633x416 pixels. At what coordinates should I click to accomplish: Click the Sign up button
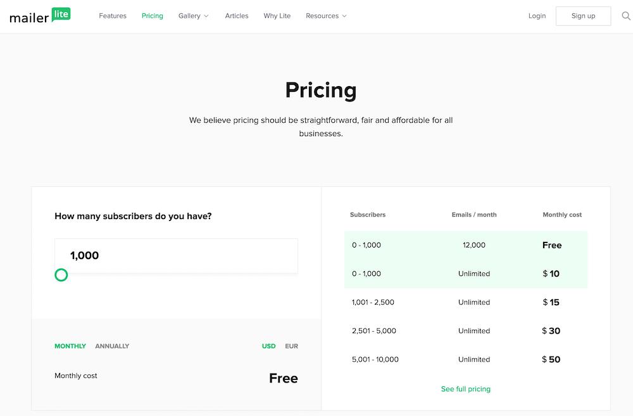coord(583,16)
